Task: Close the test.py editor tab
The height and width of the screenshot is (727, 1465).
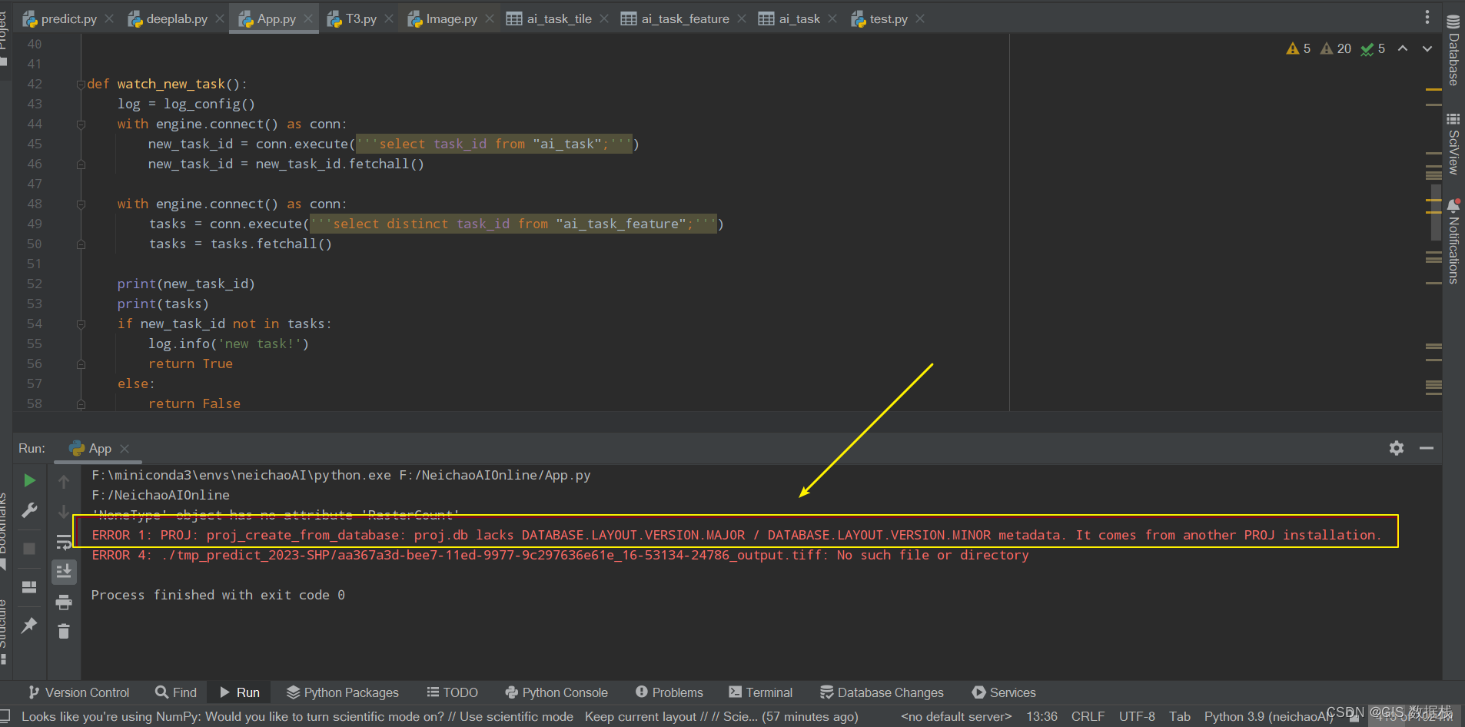Action: (x=920, y=18)
